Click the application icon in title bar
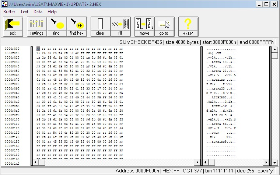 (x=4, y=4)
